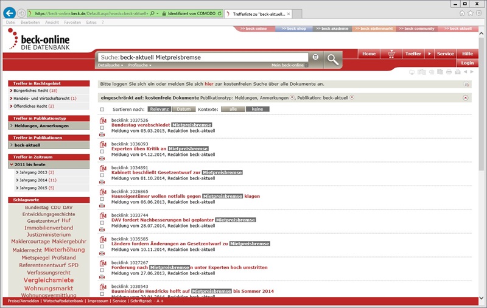Select Vergleichsmiete in the Schlagworte cloud
This screenshot has width=487, height=308.
tap(49, 280)
